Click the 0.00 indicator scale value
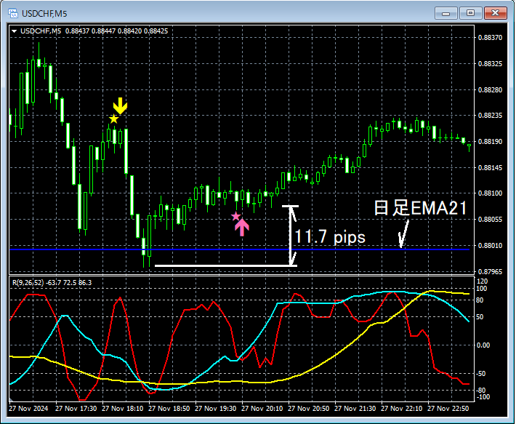This screenshot has width=516, height=424. [483, 345]
